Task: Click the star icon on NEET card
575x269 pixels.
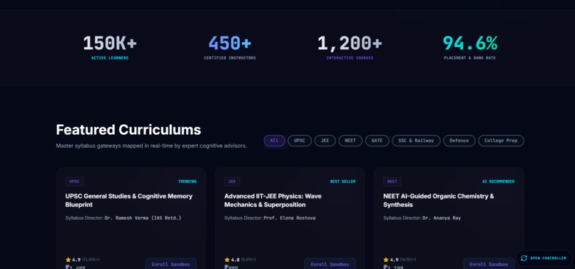Action: 386,260
